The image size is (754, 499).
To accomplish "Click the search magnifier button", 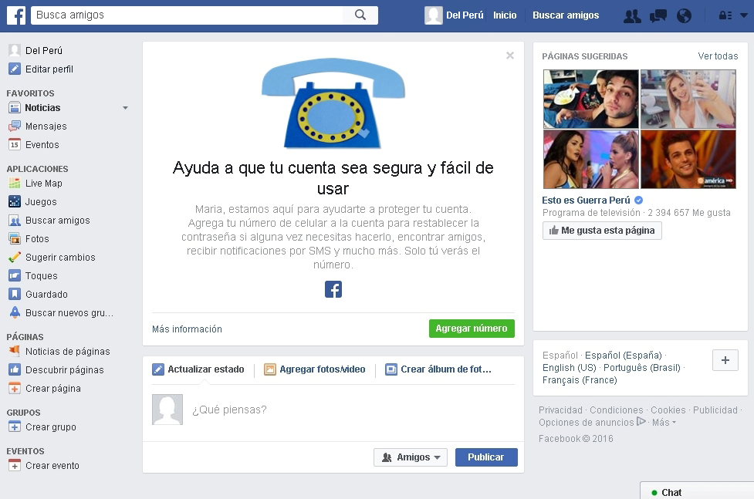I will click(x=360, y=15).
